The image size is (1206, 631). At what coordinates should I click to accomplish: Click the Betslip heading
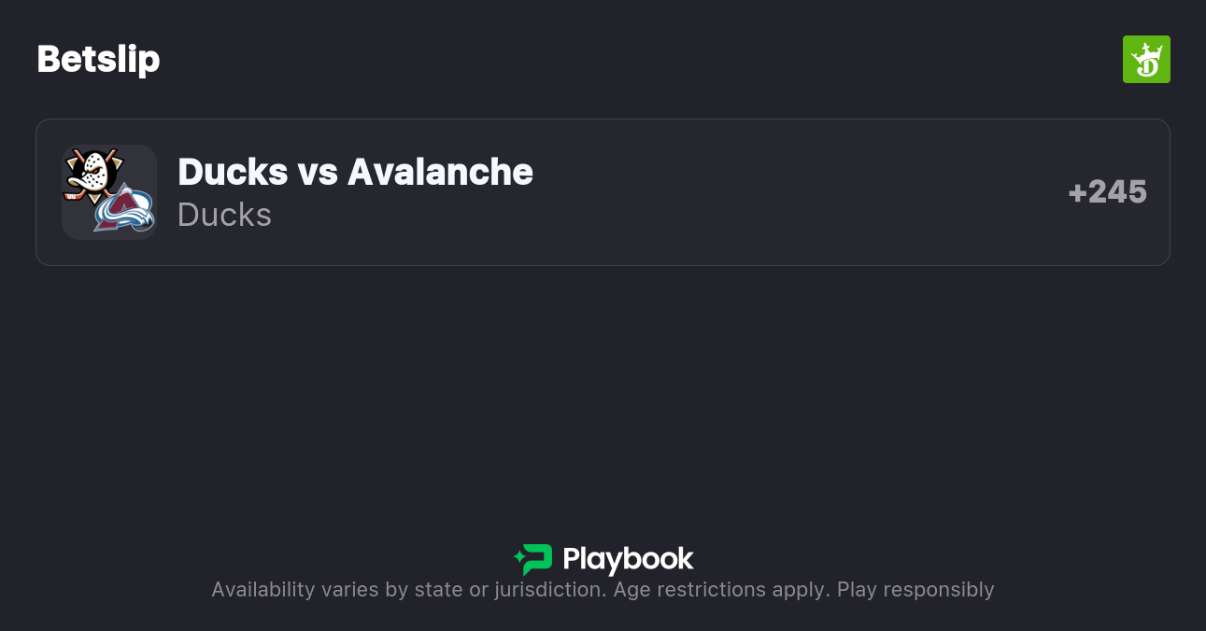click(x=98, y=59)
